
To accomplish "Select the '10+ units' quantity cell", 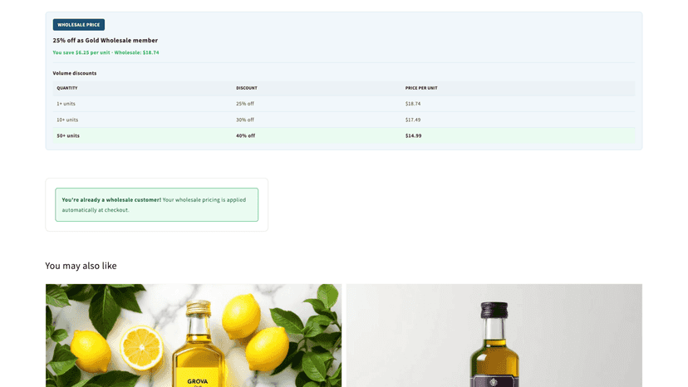I will click(67, 120).
